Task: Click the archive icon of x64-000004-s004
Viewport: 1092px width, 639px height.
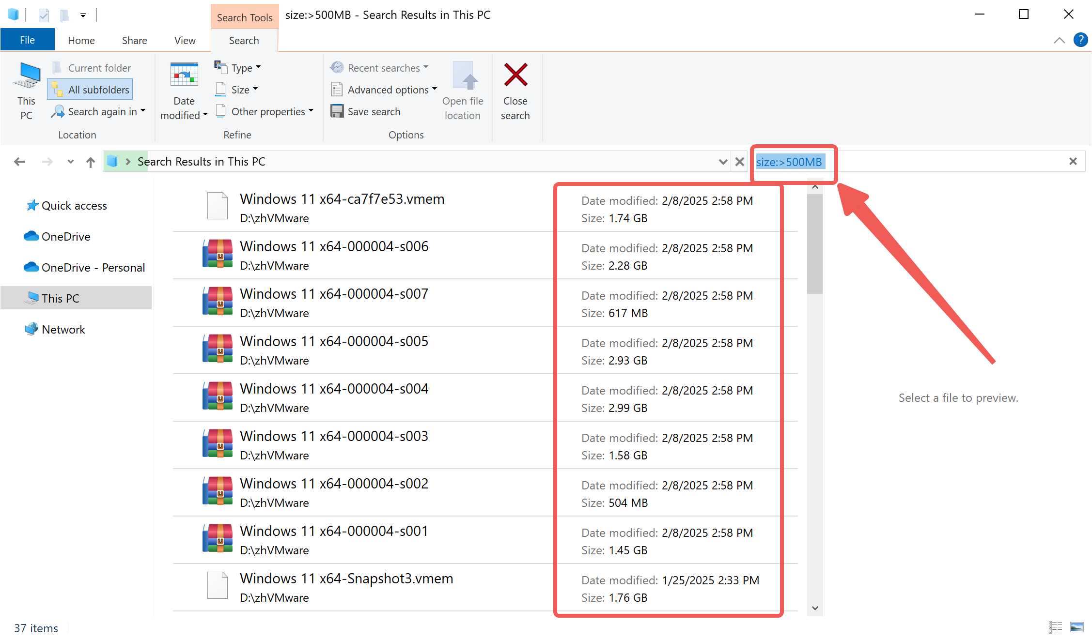Action: pos(218,396)
